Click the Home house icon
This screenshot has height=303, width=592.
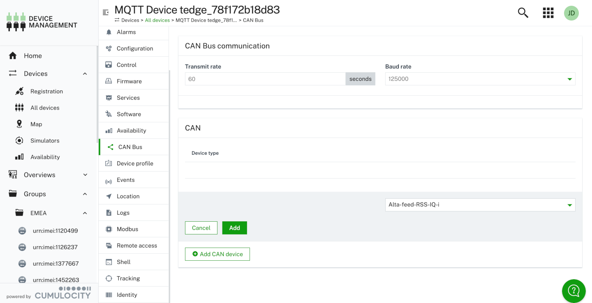click(x=13, y=56)
